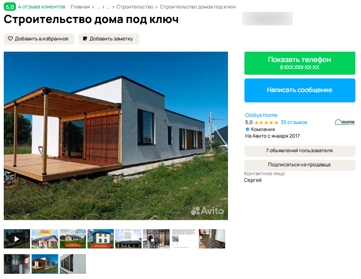Go to the Строительство breadcrumb
Viewport: 361px width, 279px height.
click(x=135, y=7)
